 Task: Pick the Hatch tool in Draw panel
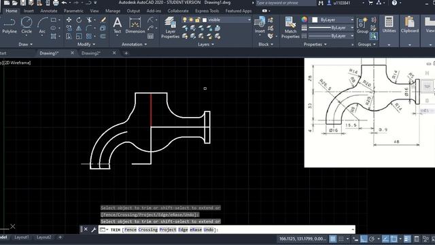coord(53,36)
